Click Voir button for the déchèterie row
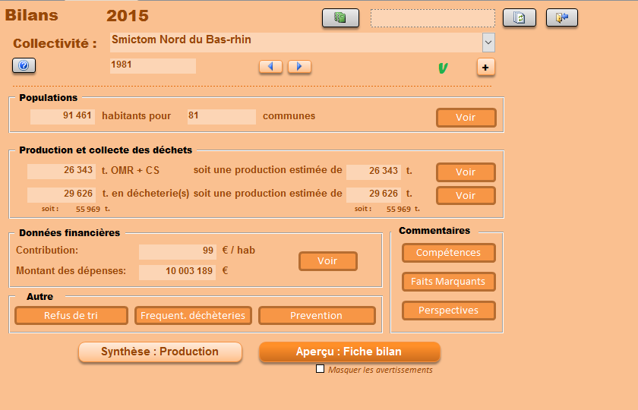The height and width of the screenshot is (410, 638). click(x=466, y=195)
